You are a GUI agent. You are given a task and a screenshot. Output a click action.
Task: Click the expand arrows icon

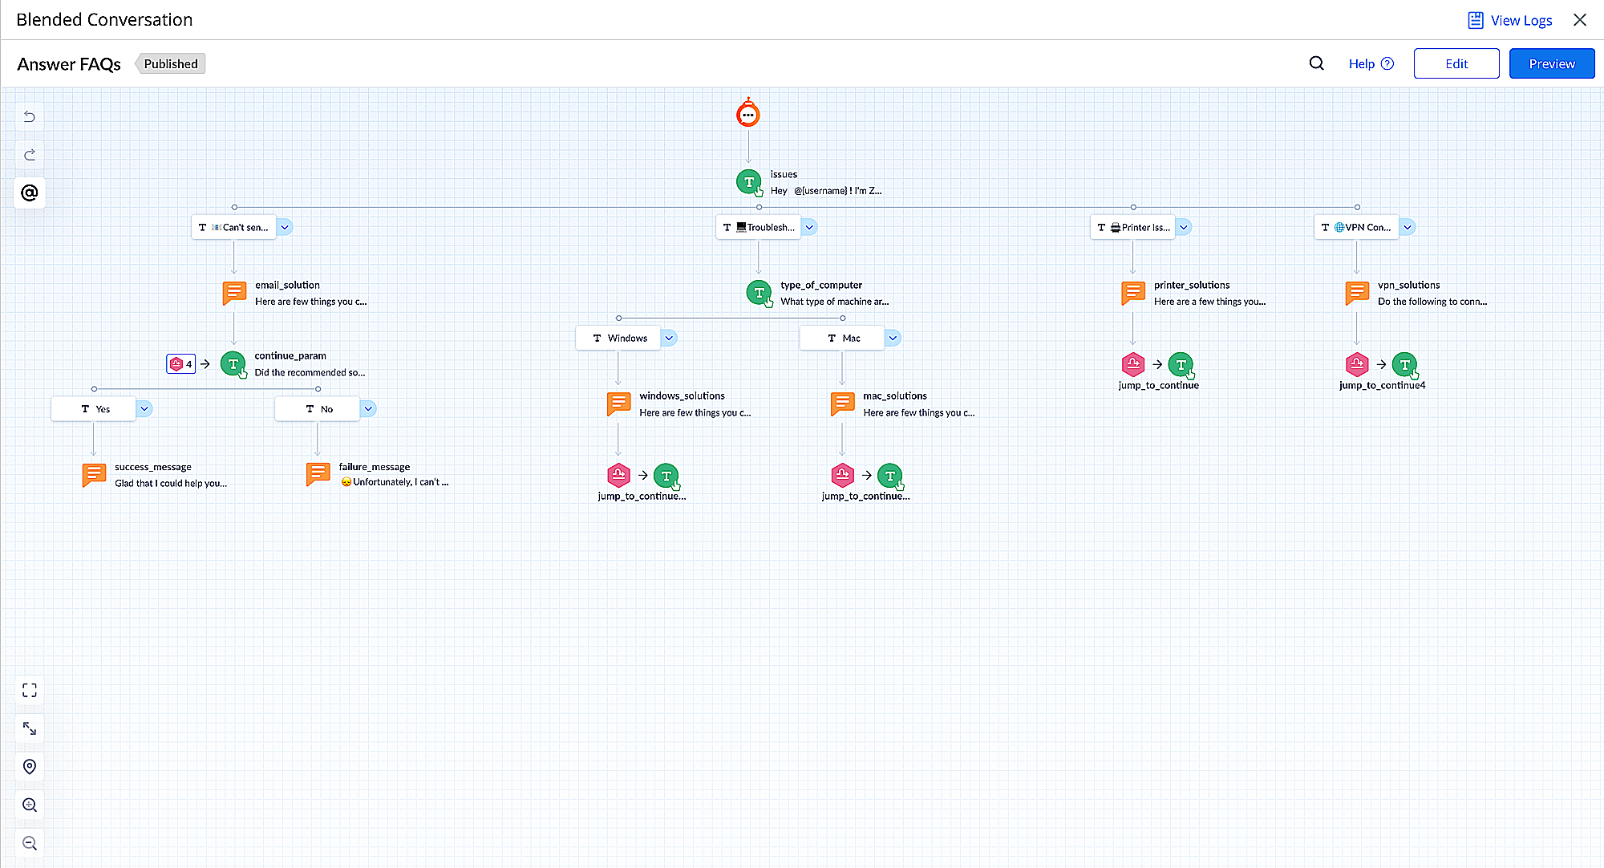point(30,728)
